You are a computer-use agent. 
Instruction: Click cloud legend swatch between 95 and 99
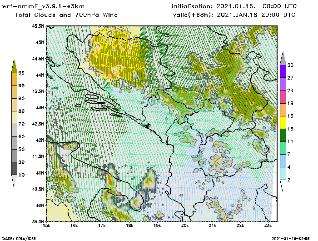pyautogui.click(x=15, y=79)
